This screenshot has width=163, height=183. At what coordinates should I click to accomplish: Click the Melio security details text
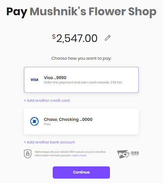(x=70, y=154)
